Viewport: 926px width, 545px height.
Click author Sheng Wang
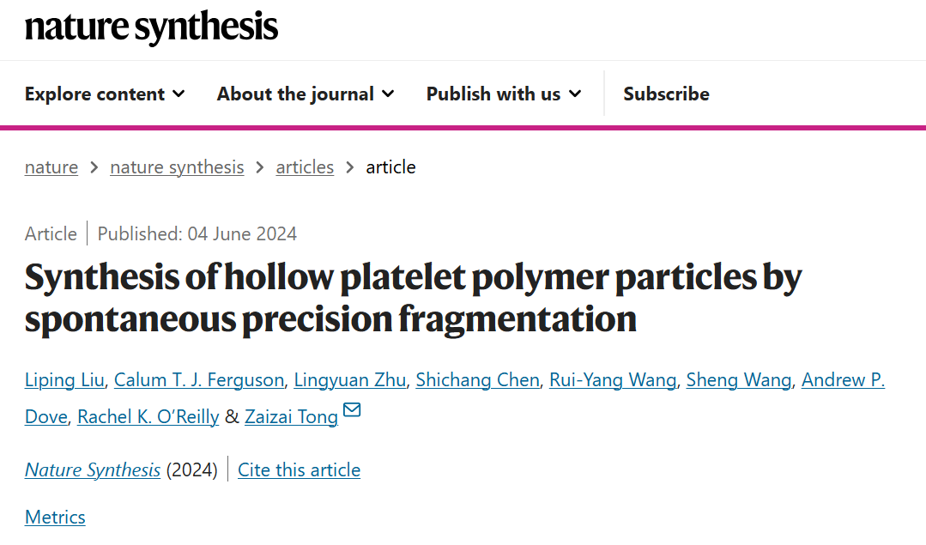pyautogui.click(x=738, y=380)
